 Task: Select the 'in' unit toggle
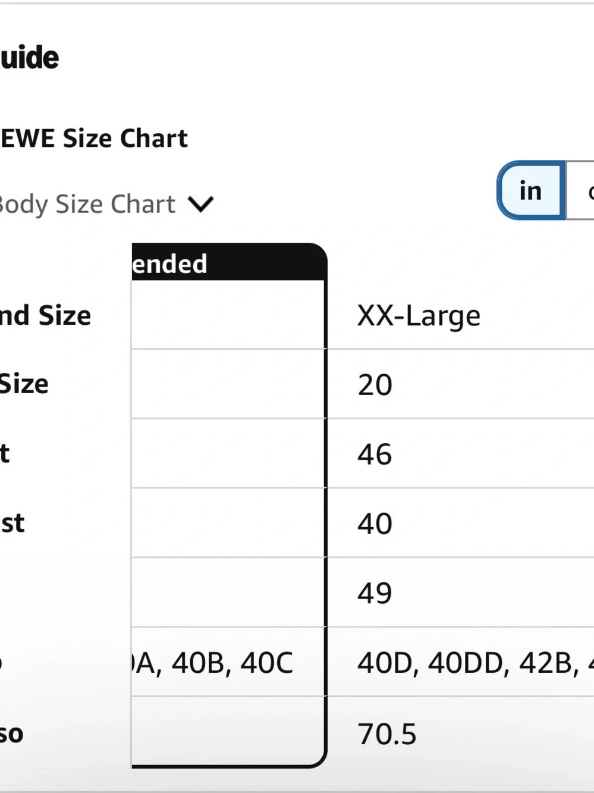point(531,190)
